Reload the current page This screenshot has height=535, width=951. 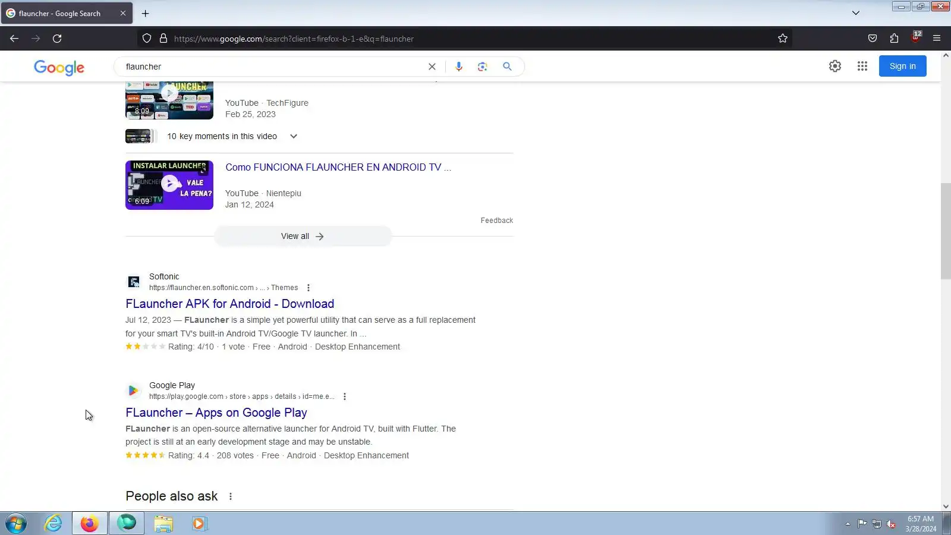click(x=57, y=39)
